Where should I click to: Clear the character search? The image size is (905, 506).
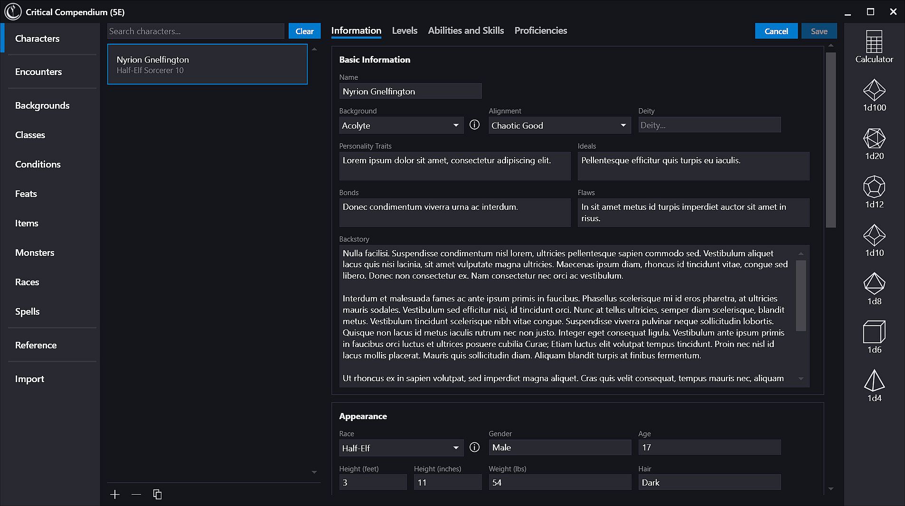(x=304, y=31)
